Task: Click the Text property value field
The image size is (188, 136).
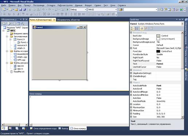Action: pos(169,64)
